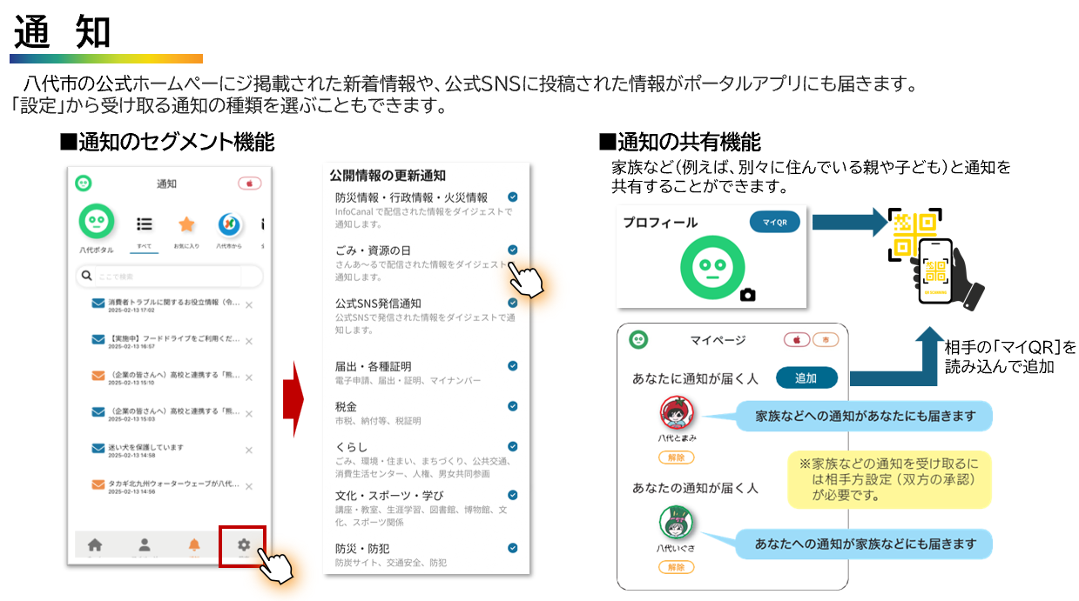Click 解除 under 八代いぐさ
Viewport: 1079px width, 601px height.
[x=676, y=567]
